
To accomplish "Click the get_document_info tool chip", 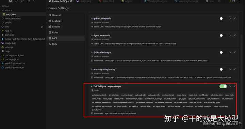I will (99, 95).
